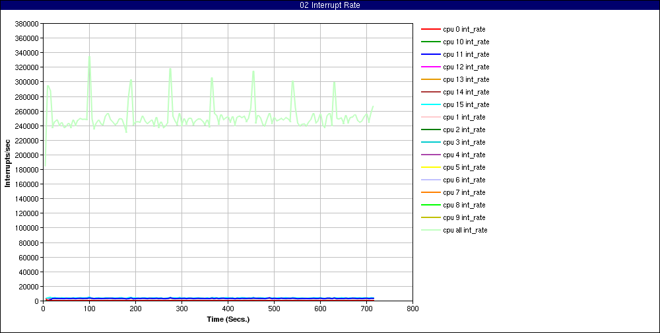Click x-axis value 400

(x=228, y=309)
